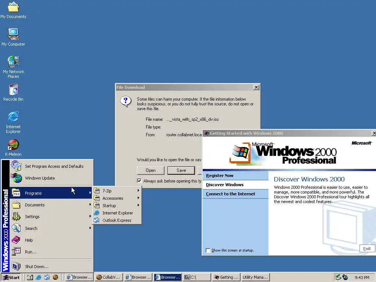376x282 pixels.
Task: Click the file name vista_with_sp2_x86_dv.iso
Action: pos(192,119)
